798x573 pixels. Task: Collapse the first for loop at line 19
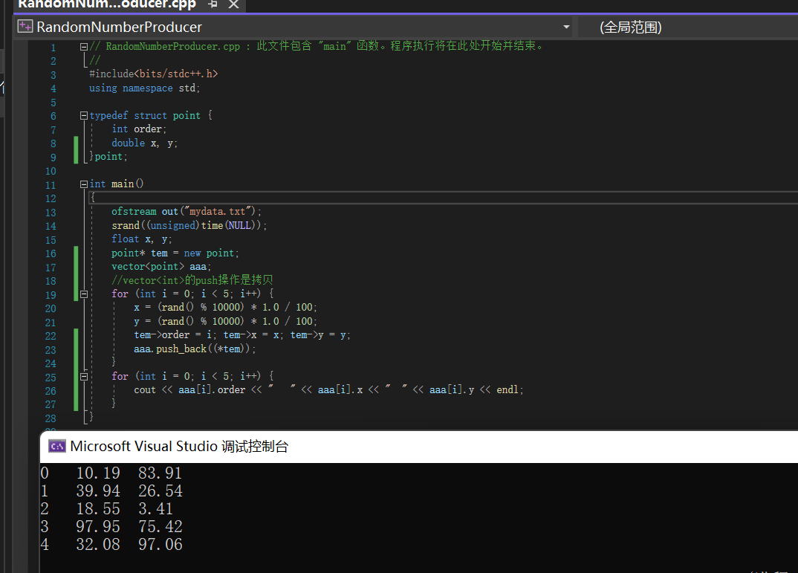[x=84, y=294]
